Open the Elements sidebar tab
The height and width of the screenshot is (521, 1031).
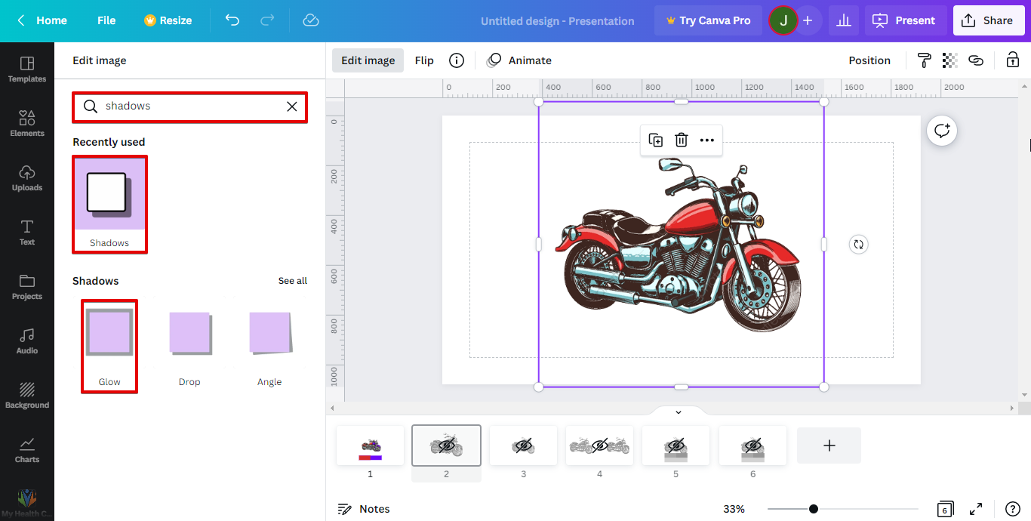tap(27, 123)
